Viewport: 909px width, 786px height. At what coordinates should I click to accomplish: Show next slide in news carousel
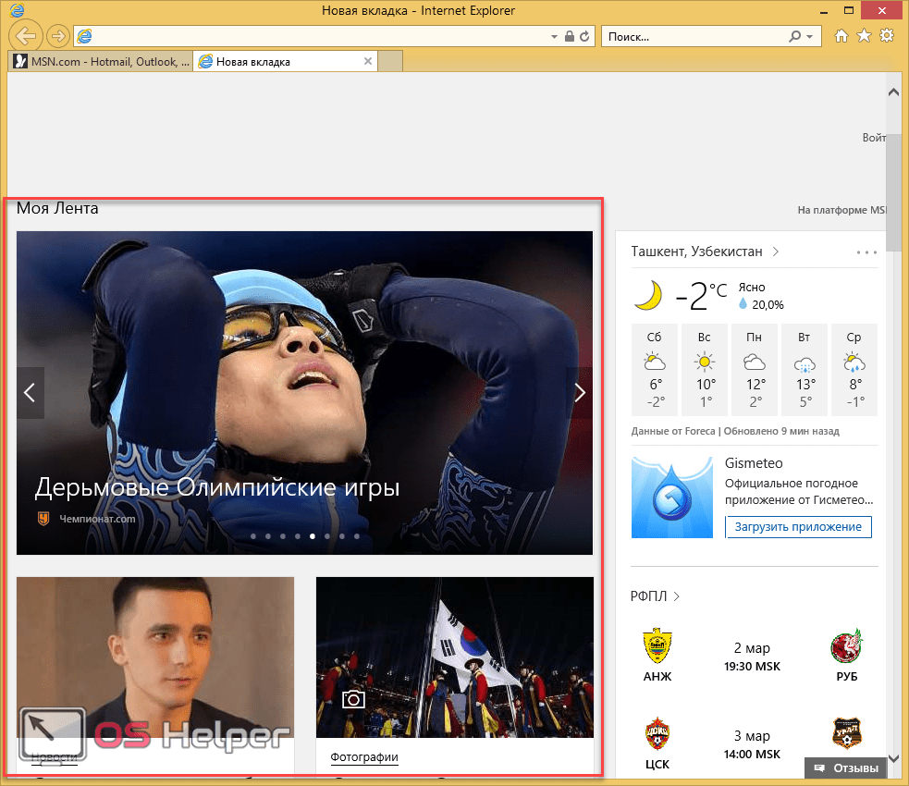tap(580, 392)
